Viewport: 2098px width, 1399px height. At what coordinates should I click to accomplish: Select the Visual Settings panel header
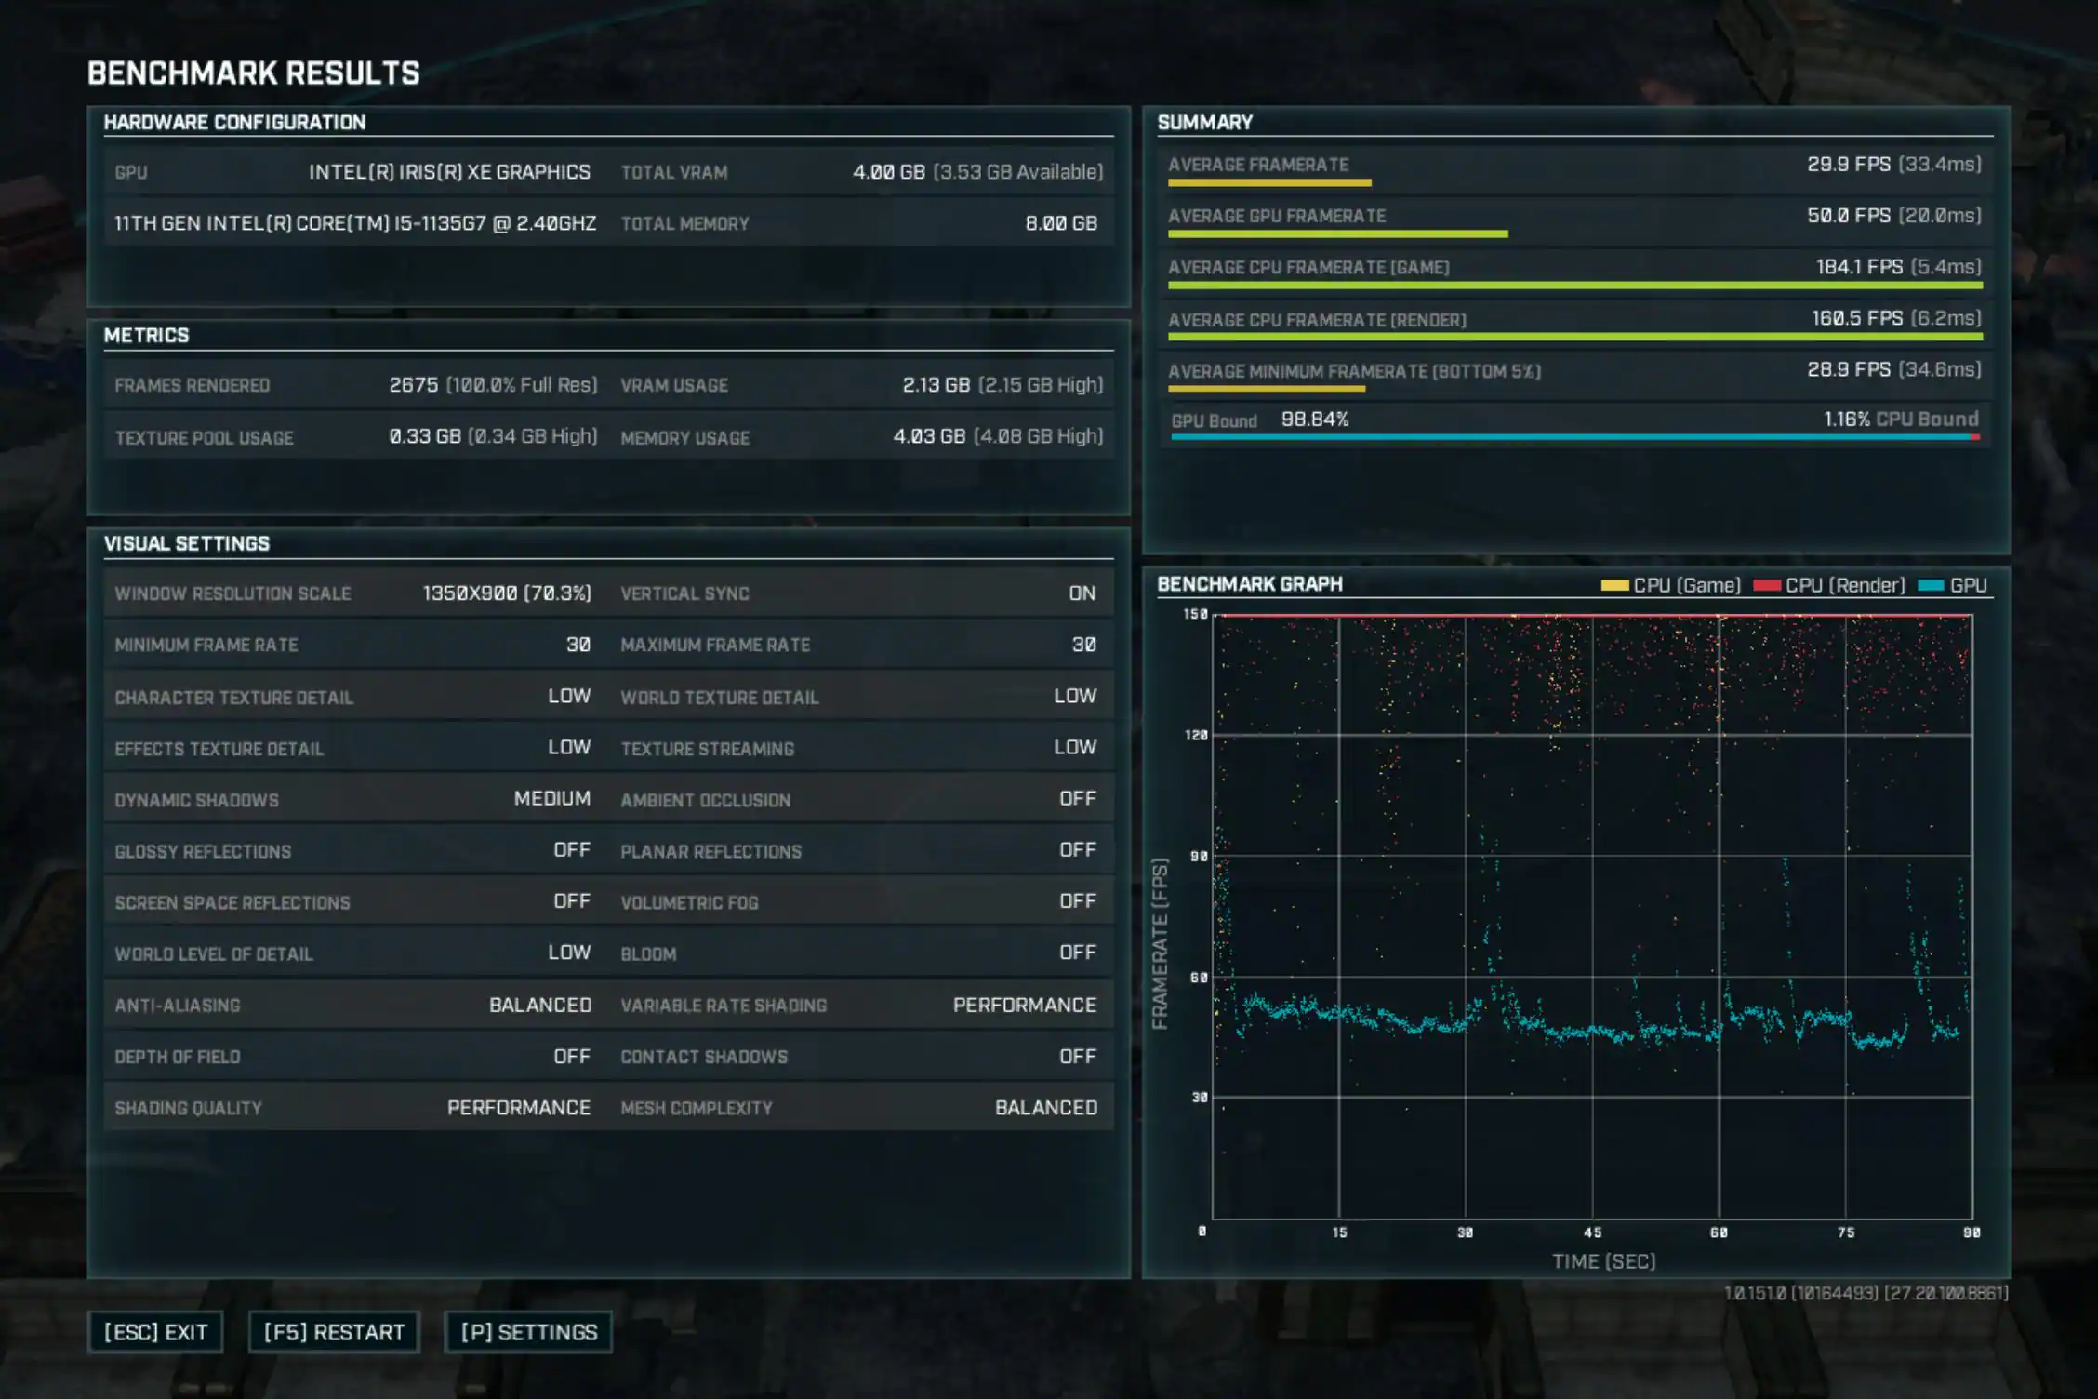186,544
